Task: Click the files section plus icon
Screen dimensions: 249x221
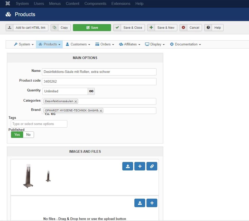Action: [x=152, y=203]
